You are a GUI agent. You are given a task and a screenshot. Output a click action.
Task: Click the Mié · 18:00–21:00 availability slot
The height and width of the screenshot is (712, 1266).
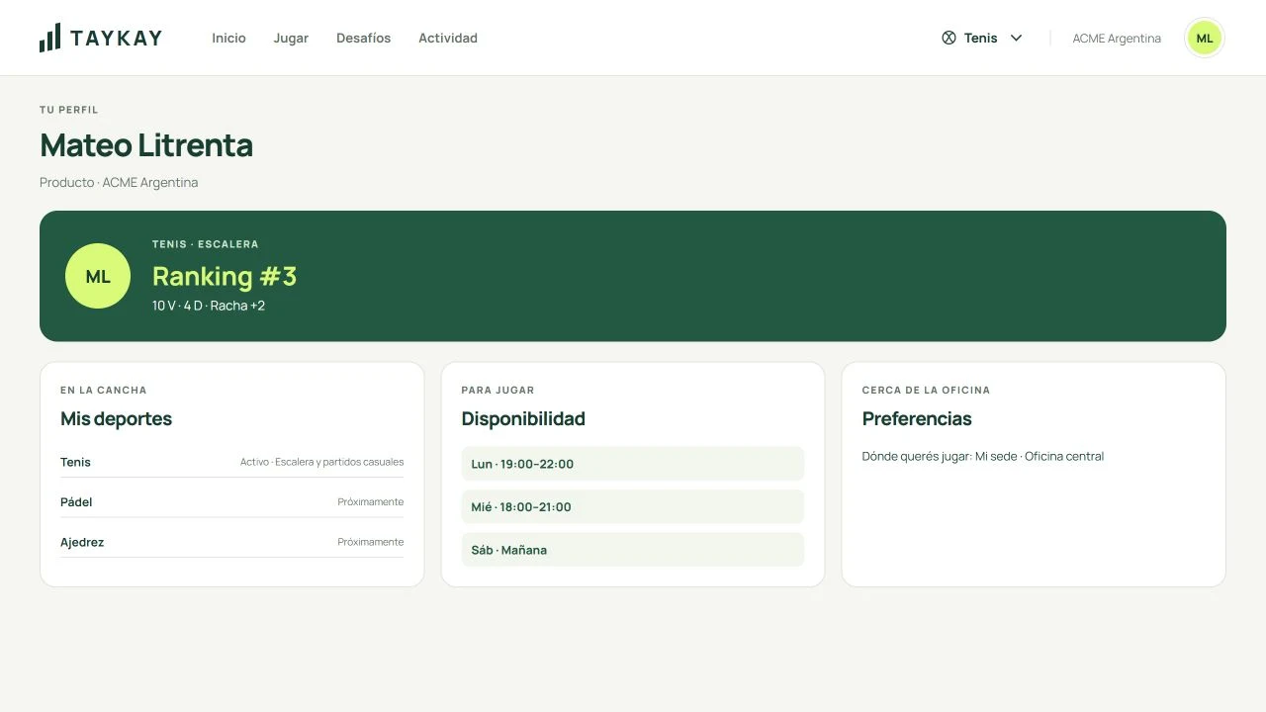(633, 506)
